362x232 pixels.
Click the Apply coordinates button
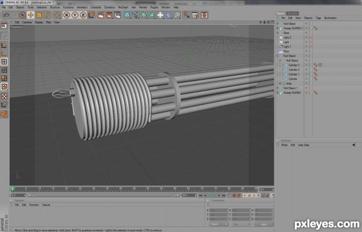[x=264, y=224]
